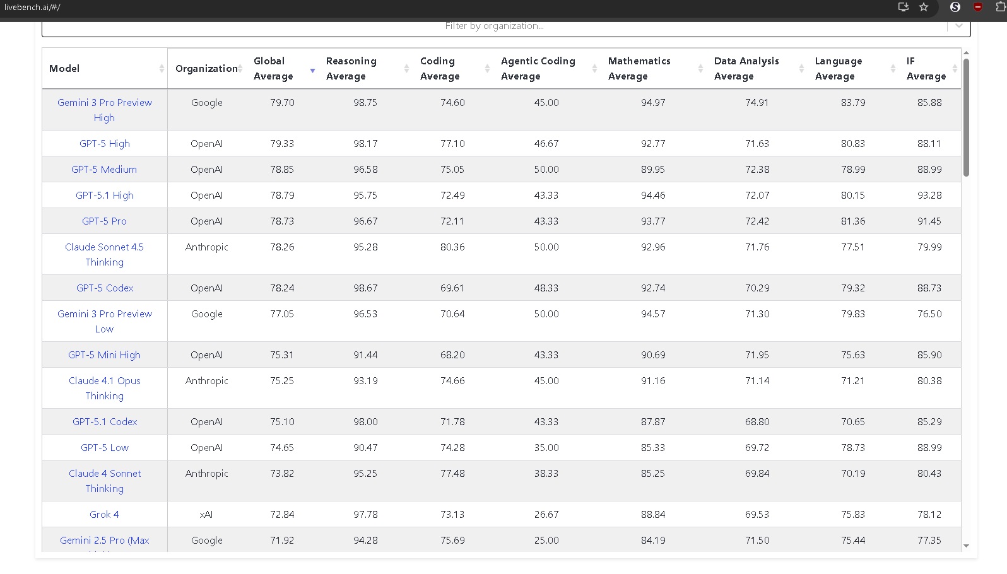Click the install app icon in the address bar
Image resolution: width=1007 pixels, height=574 pixels.
click(904, 7)
